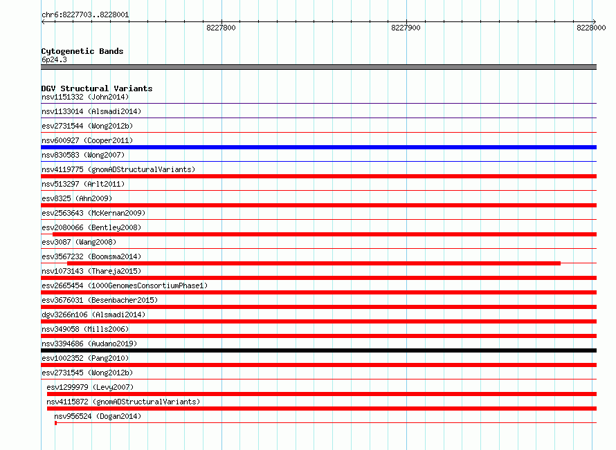The width and height of the screenshot is (616, 450).
Task: Open the nsv600927 (Cooper2011) variant label
Action: pos(87,140)
